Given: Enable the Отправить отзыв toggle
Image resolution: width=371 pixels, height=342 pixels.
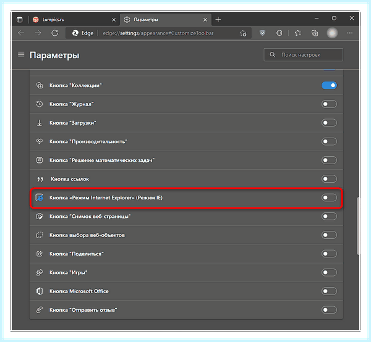Looking at the screenshot, I should pos(329,310).
